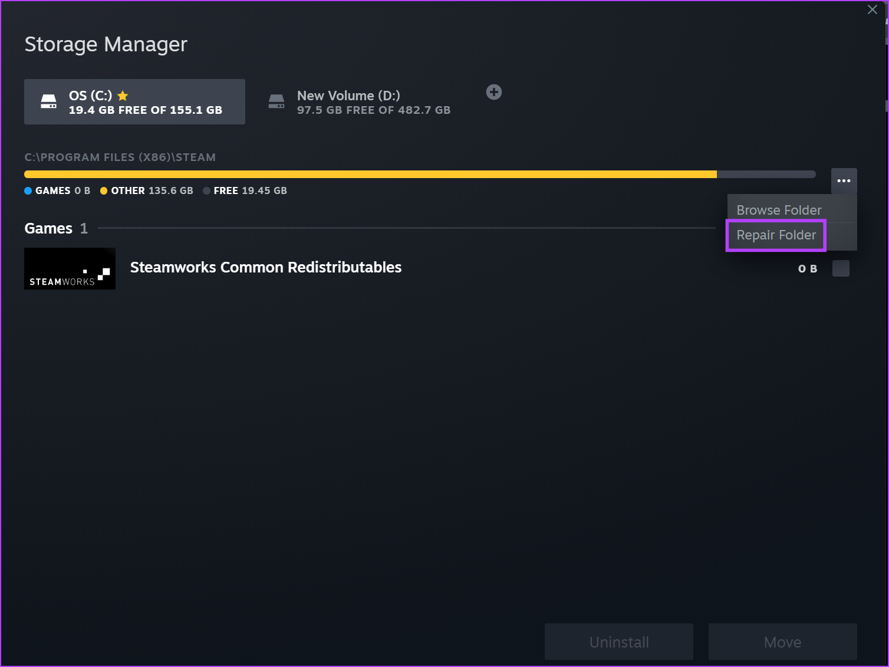Click the C:\PROGRAM FILES (X86)\STEAM path
Image resolution: width=889 pixels, height=667 pixels.
point(120,157)
